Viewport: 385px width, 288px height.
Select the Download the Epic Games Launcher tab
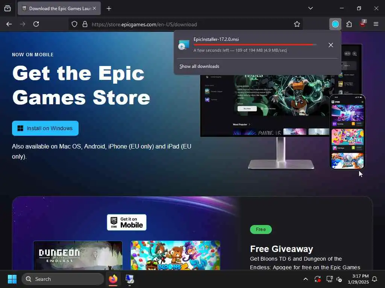pyautogui.click(x=59, y=8)
